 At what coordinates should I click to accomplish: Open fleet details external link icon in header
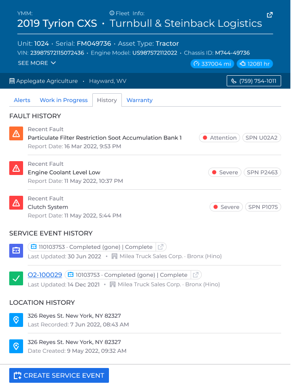270,15
